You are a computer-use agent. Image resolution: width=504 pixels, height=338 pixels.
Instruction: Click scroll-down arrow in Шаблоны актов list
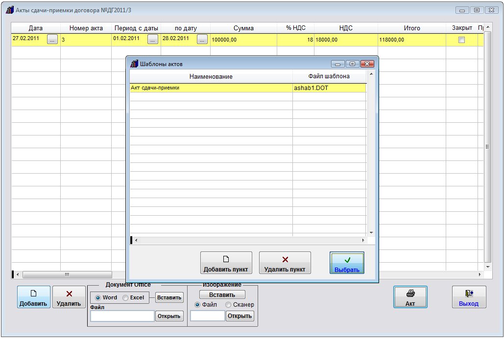click(371, 233)
